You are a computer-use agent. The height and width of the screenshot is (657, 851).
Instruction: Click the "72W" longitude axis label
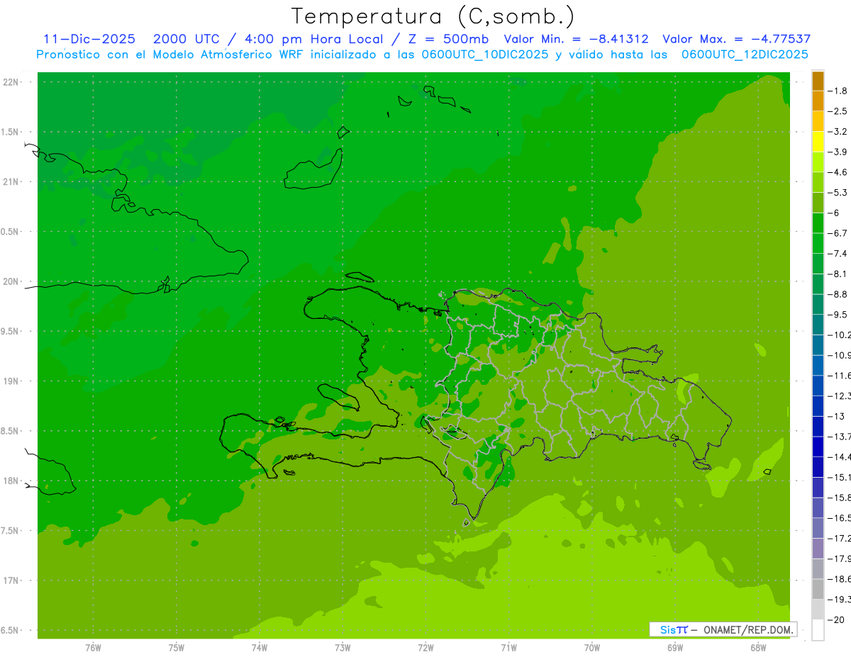tap(425, 648)
